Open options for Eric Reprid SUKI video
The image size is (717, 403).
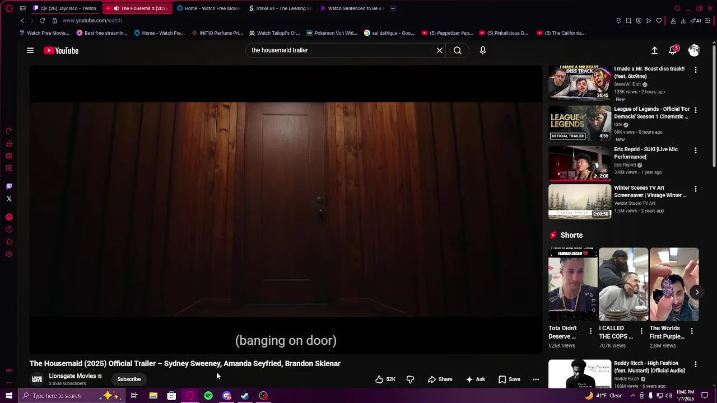[696, 151]
